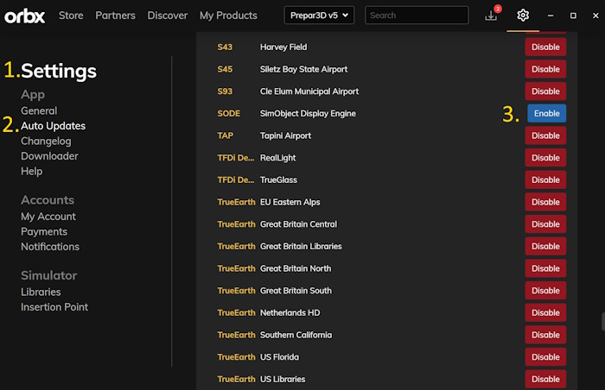Image resolution: width=605 pixels, height=390 pixels.
Task: Disable auto updates for Great Britain Libraries
Action: tap(545, 247)
